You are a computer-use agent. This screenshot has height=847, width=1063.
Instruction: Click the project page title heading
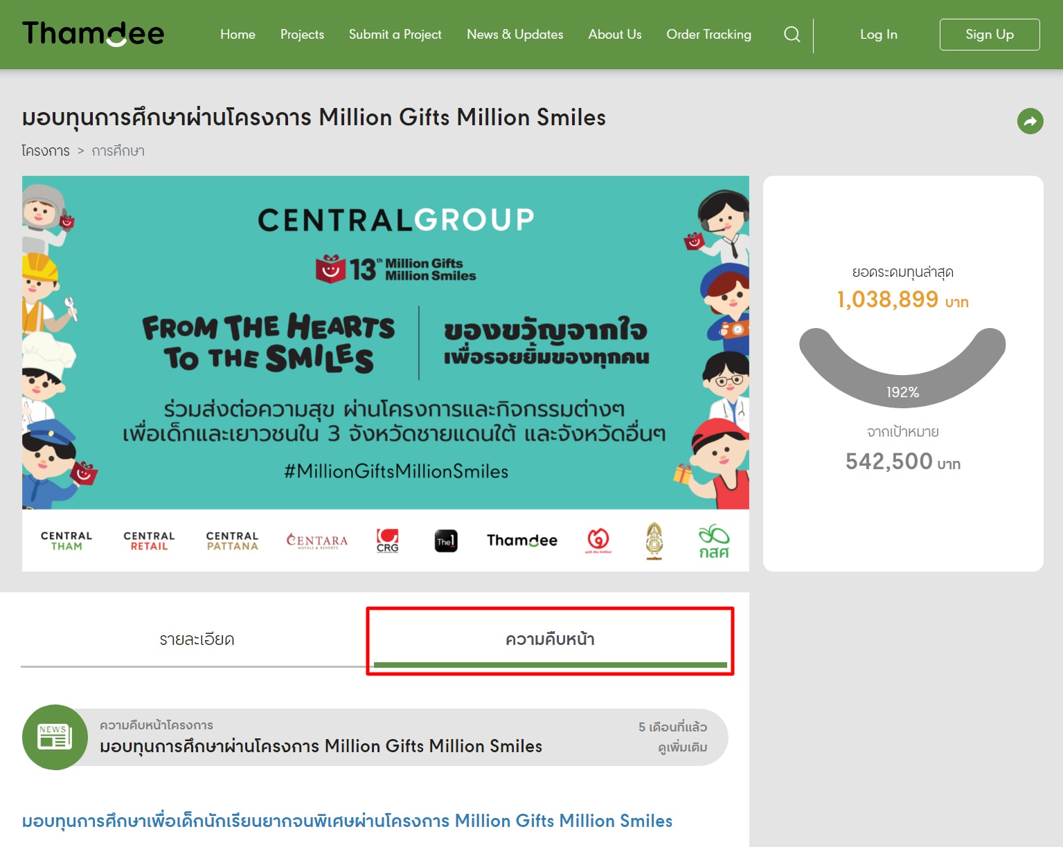pos(314,118)
